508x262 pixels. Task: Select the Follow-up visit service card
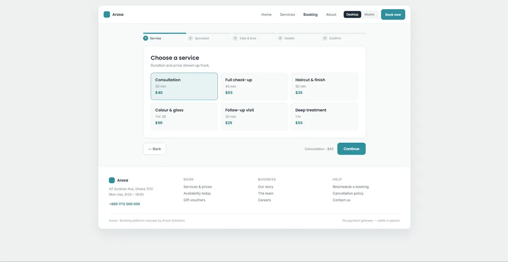255,117
